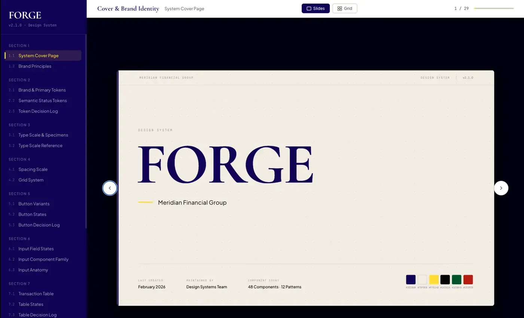Open Spacing Scale slide

point(43,169)
